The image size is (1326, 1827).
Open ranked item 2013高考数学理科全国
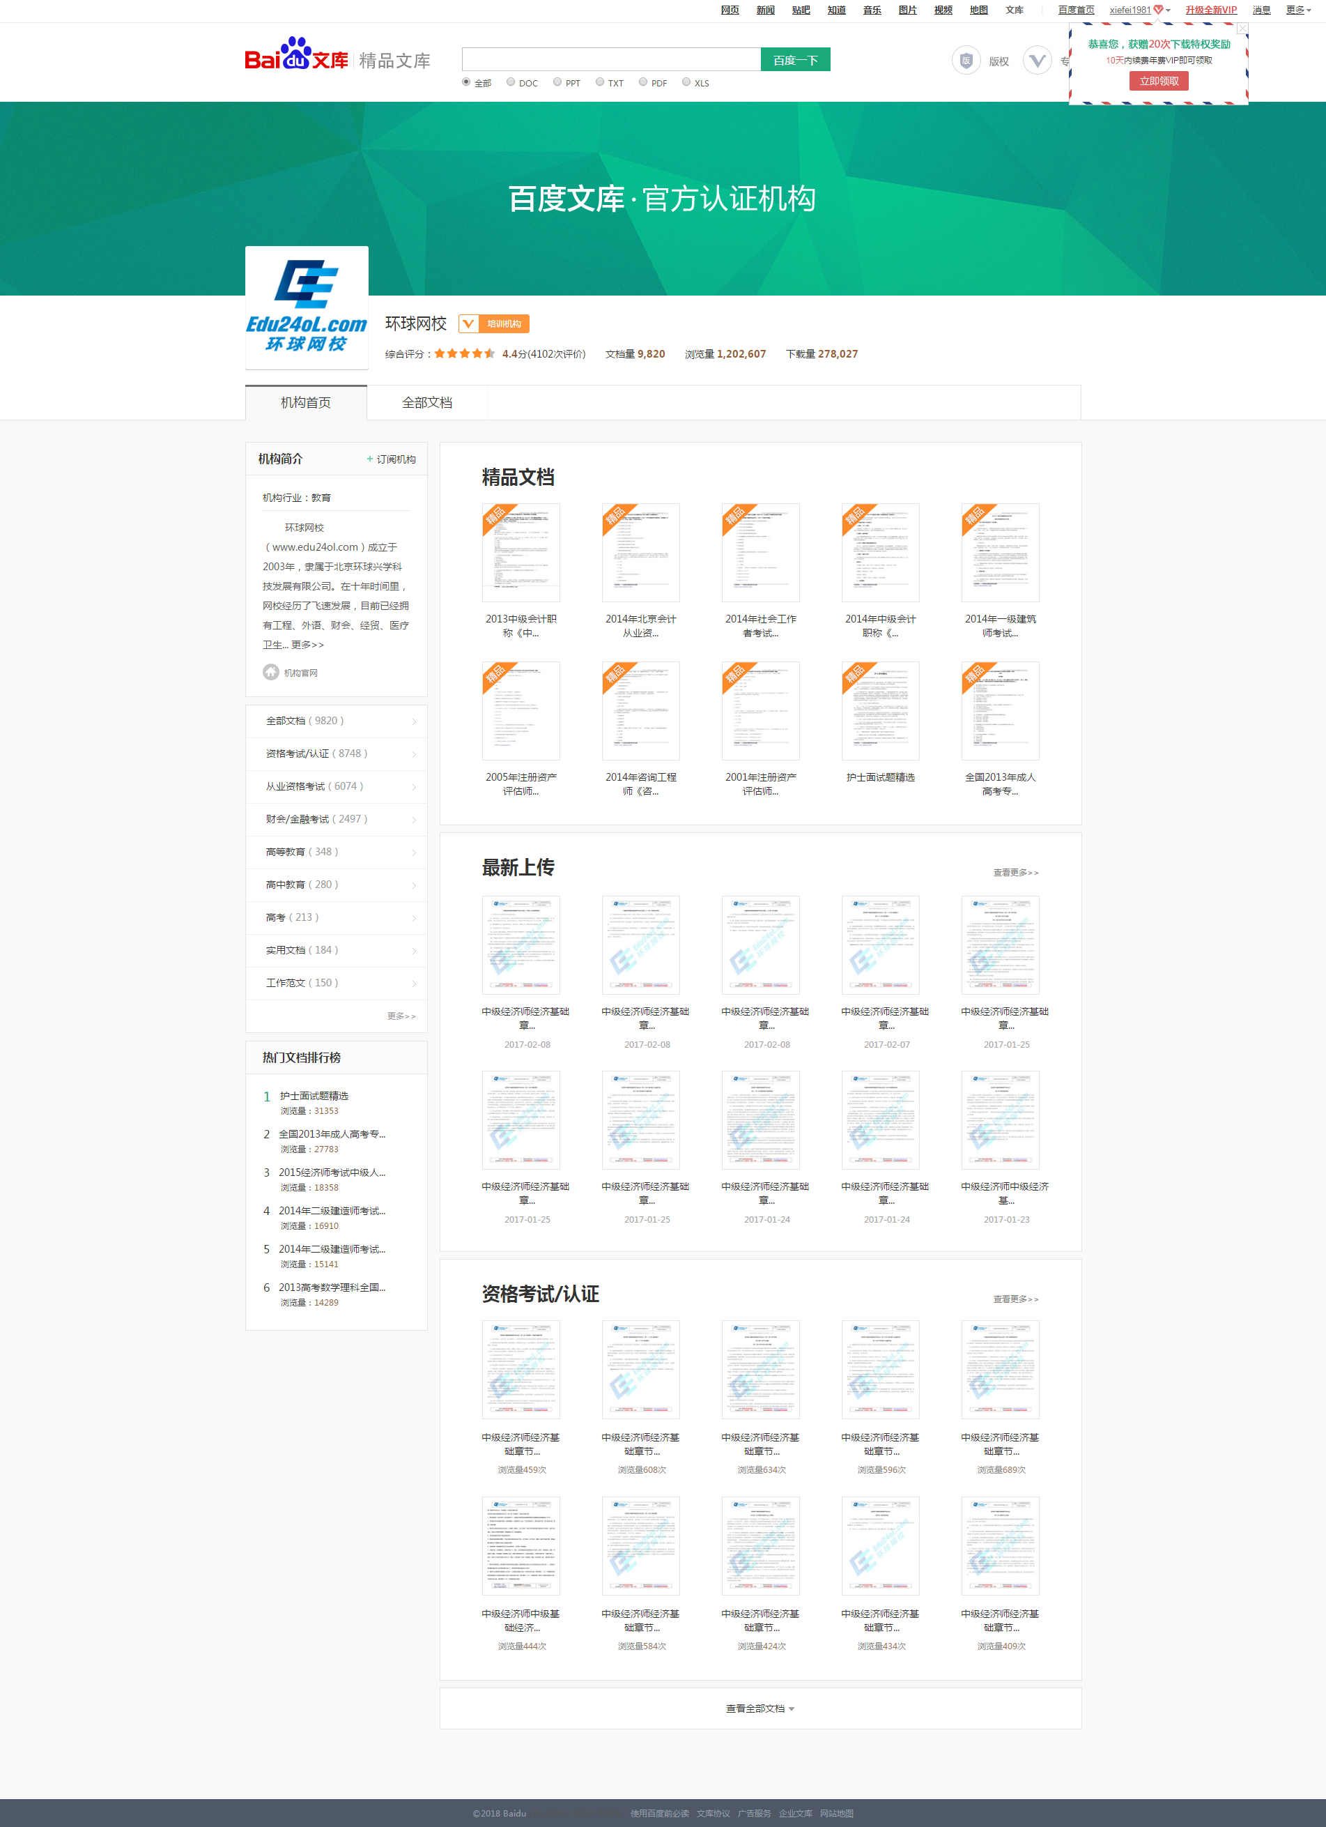332,1288
